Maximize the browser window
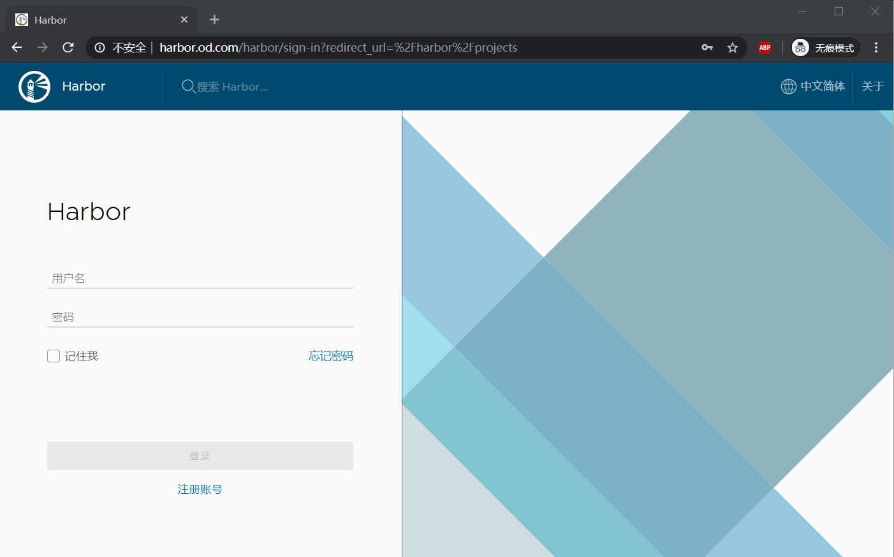This screenshot has height=557, width=894. pos(839,11)
